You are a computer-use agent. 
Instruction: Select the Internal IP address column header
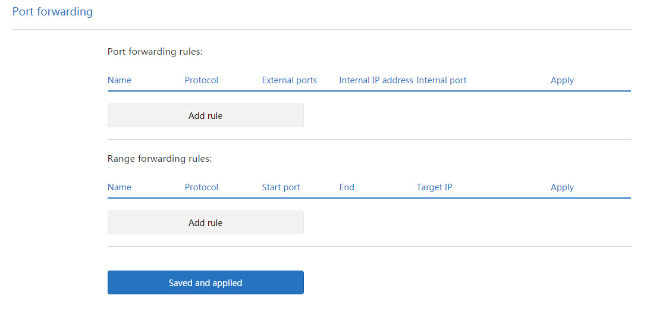[376, 80]
